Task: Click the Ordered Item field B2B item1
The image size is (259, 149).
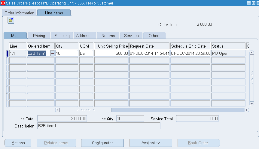Action: coord(39,53)
